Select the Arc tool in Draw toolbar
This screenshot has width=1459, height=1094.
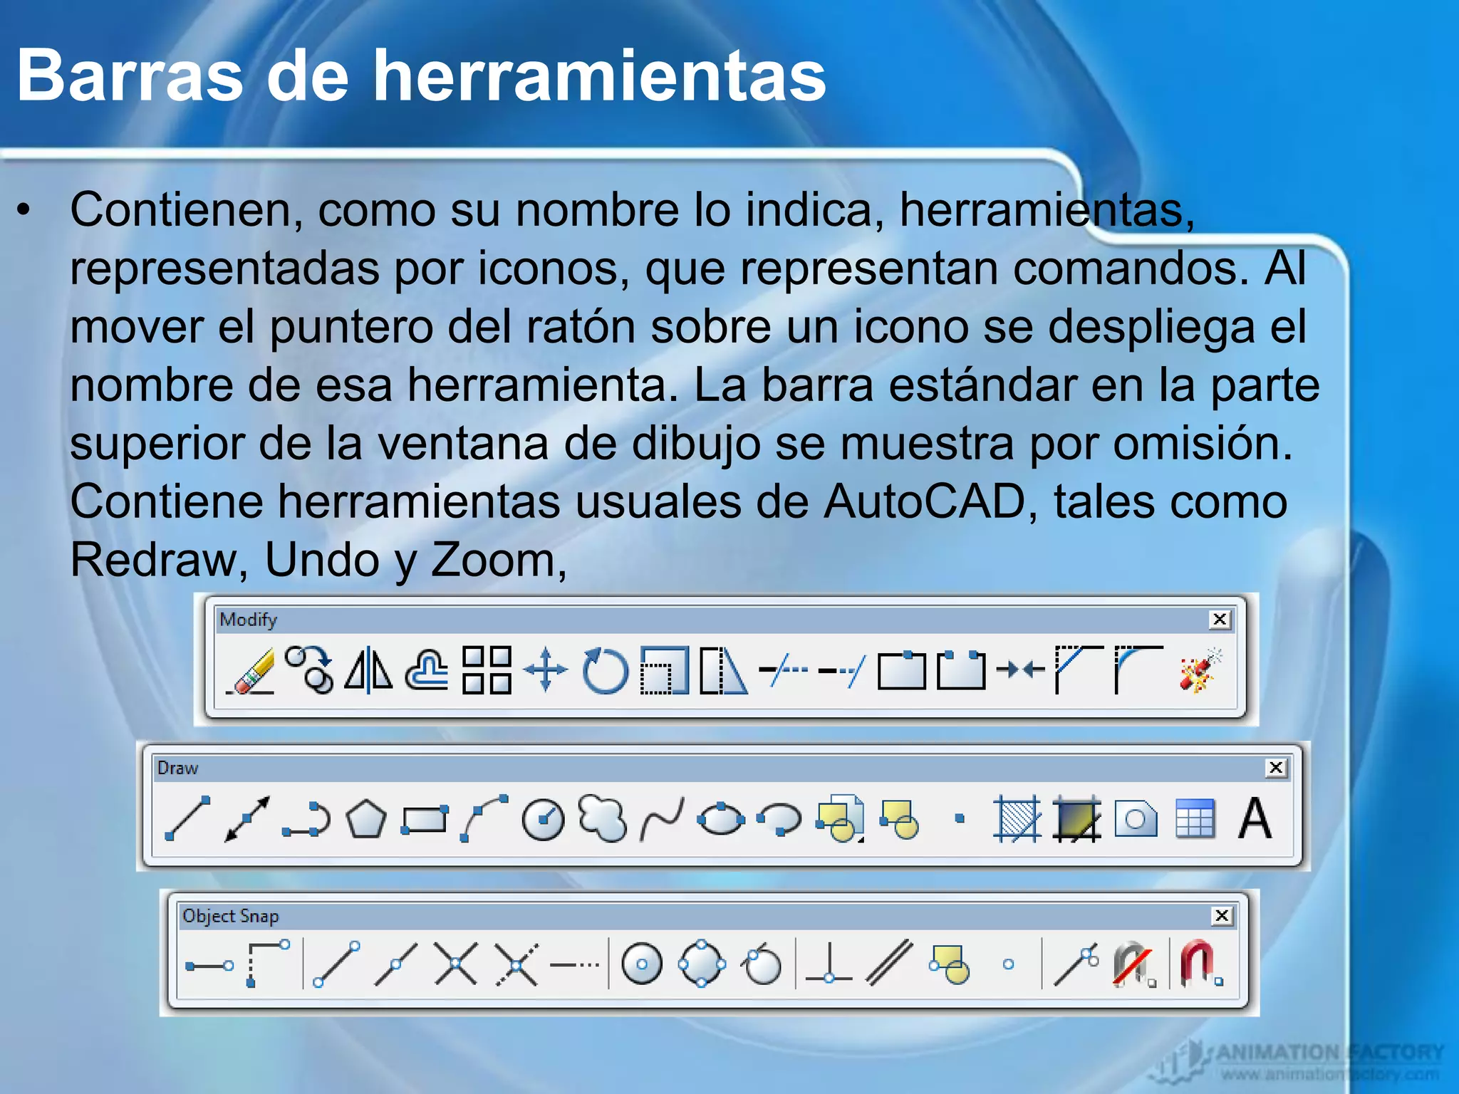click(x=484, y=818)
